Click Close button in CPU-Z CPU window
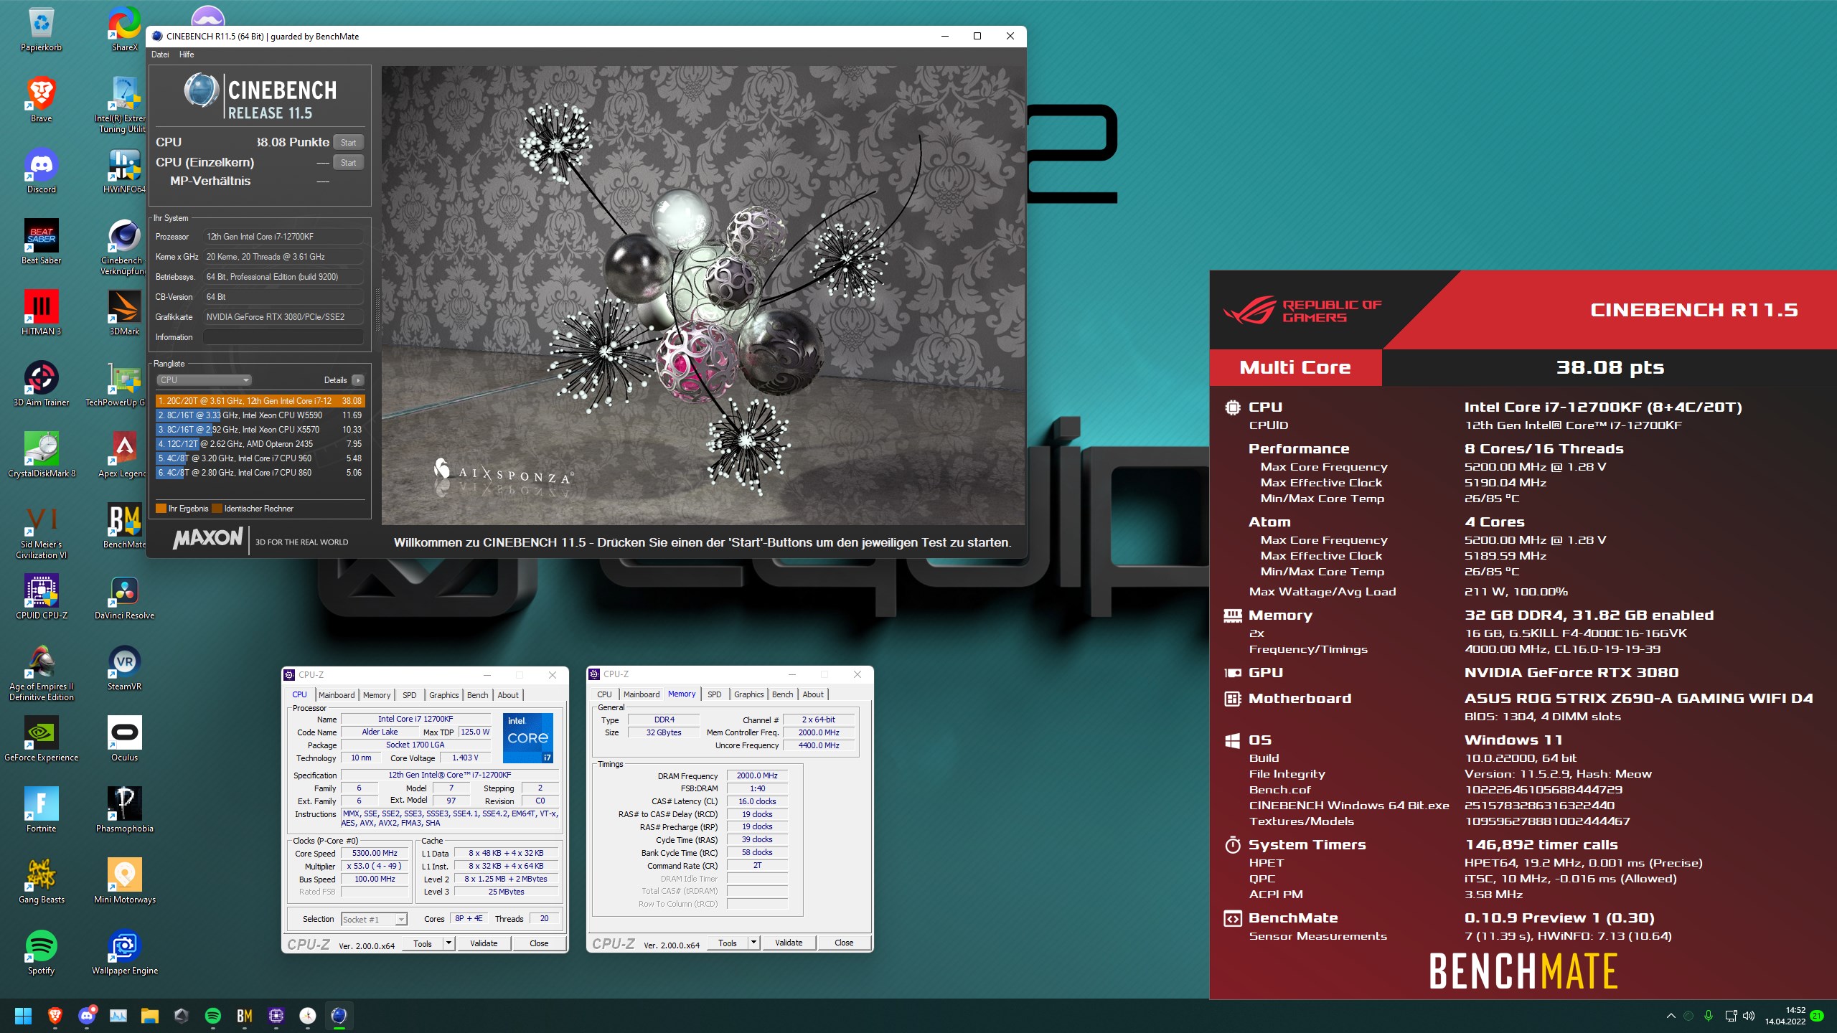 (539, 943)
